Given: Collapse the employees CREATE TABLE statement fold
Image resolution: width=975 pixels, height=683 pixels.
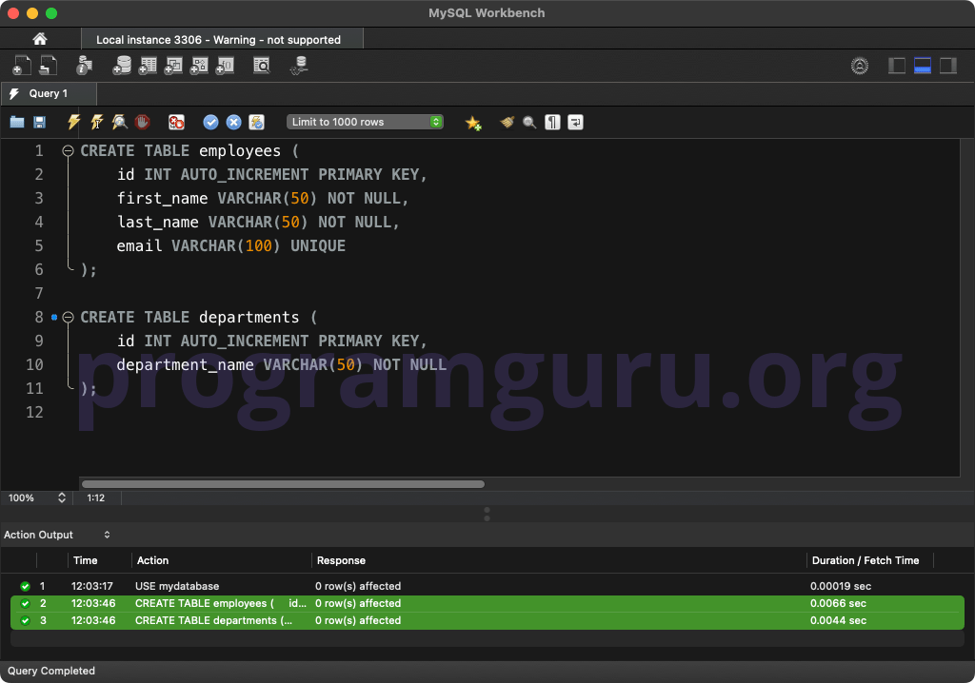Looking at the screenshot, I should [67, 150].
